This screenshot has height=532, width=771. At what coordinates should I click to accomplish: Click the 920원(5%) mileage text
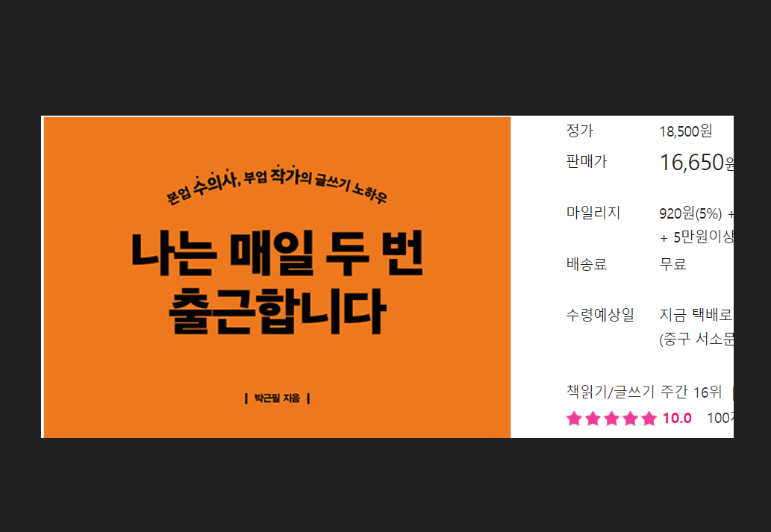tap(690, 213)
